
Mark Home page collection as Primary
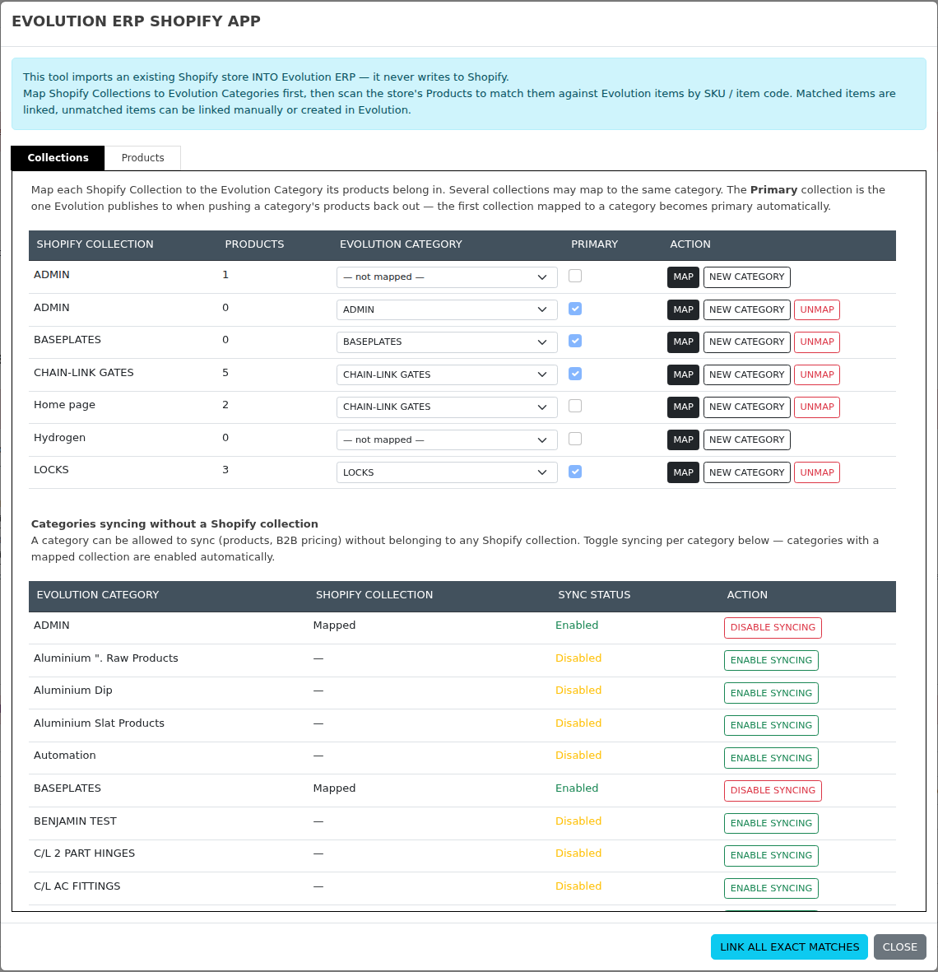tap(575, 406)
